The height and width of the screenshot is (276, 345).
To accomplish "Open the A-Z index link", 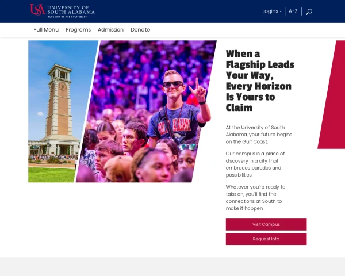I will point(293,11).
